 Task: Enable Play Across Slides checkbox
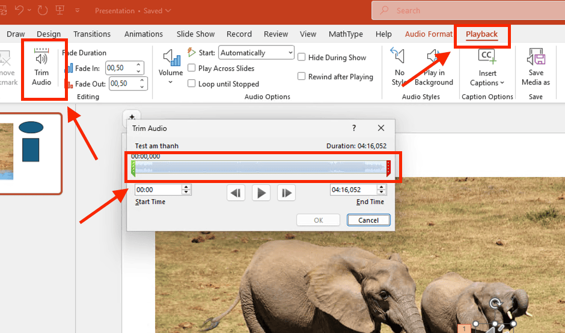[192, 68]
